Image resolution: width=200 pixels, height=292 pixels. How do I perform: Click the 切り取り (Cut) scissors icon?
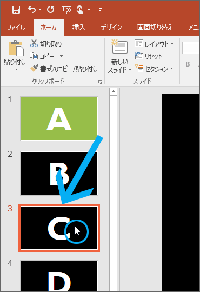34,43
